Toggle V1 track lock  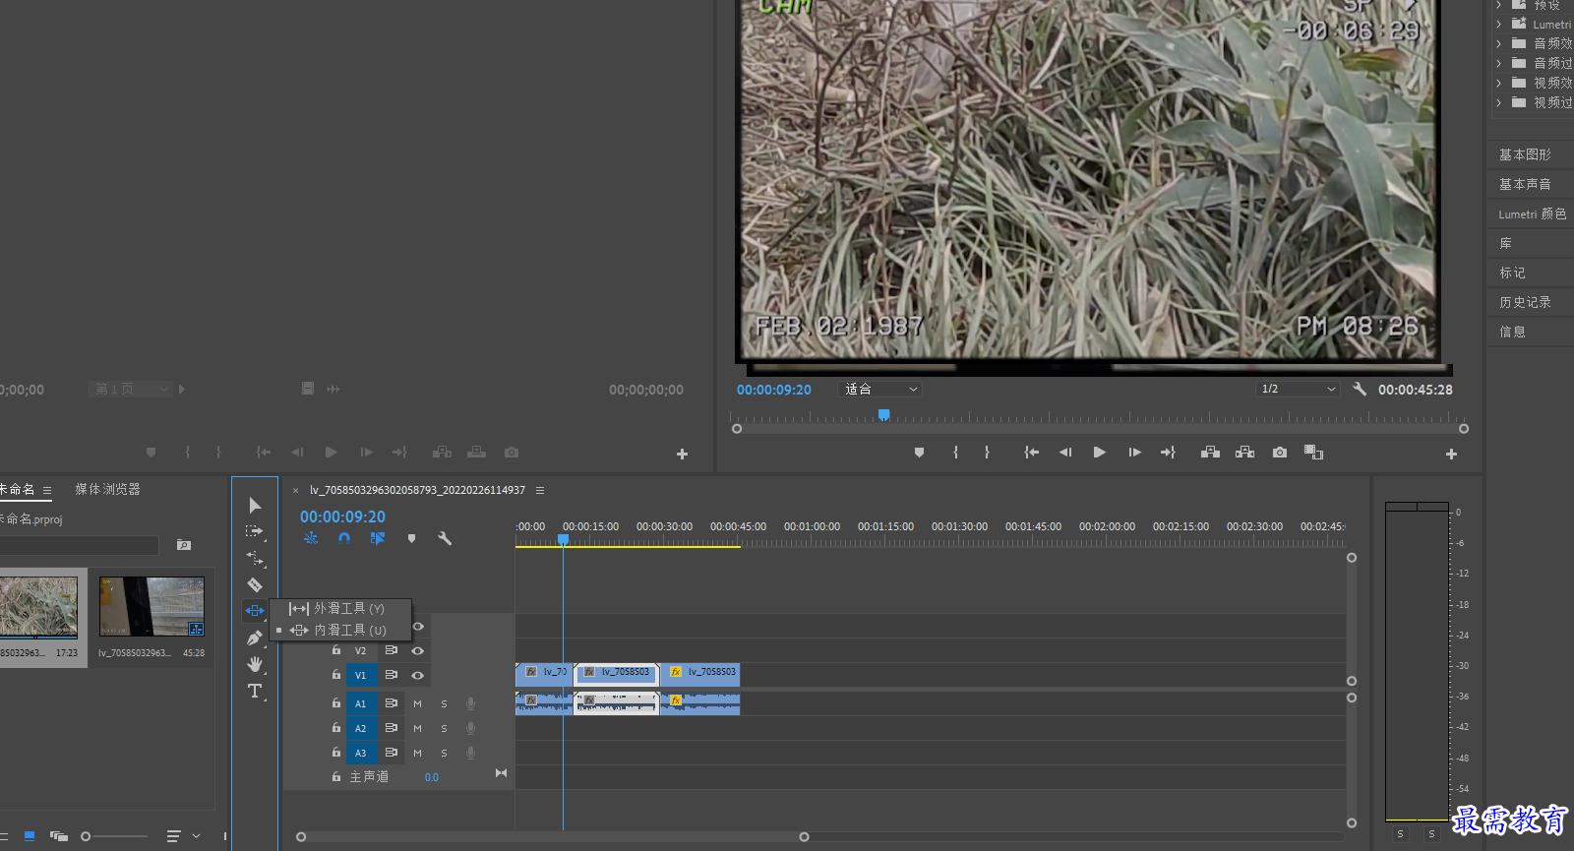click(335, 675)
